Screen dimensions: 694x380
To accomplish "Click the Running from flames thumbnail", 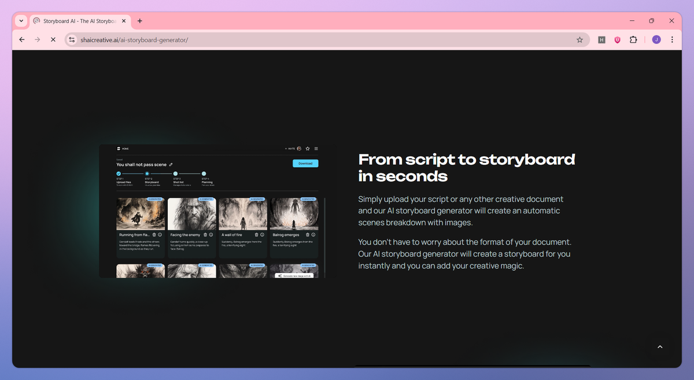I will pos(141,213).
